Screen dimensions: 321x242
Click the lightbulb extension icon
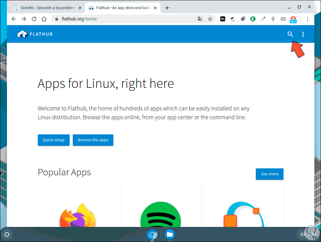pyautogui.click(x=273, y=19)
